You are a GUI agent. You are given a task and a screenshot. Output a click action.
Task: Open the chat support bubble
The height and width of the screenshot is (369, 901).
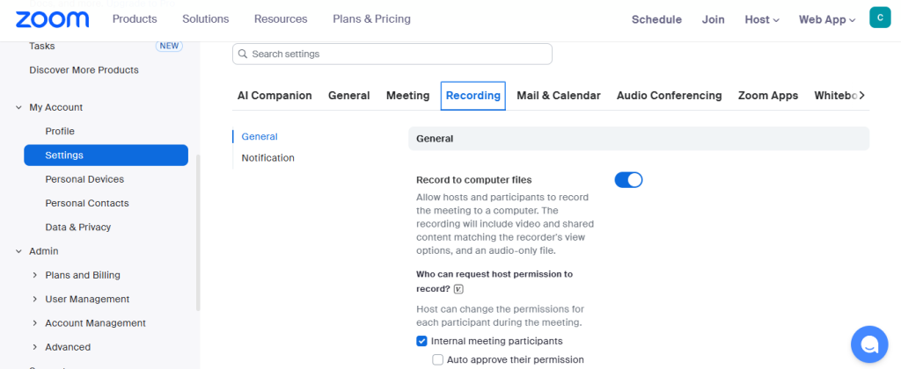pos(868,344)
